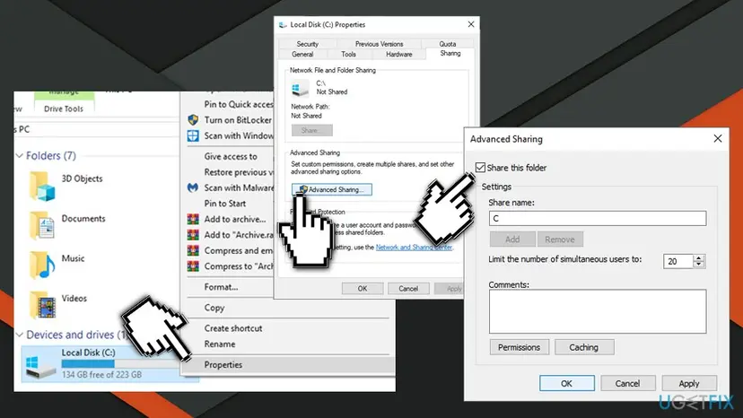Collapse the Folders (7) group
This screenshot has width=743, height=418.
click(20, 155)
